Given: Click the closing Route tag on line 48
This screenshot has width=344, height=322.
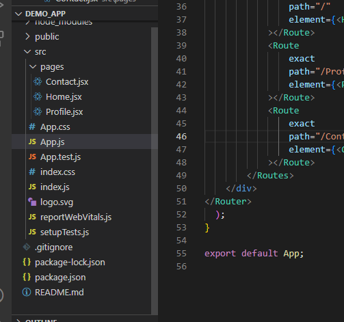Looking at the screenshot, I should click(x=291, y=163).
